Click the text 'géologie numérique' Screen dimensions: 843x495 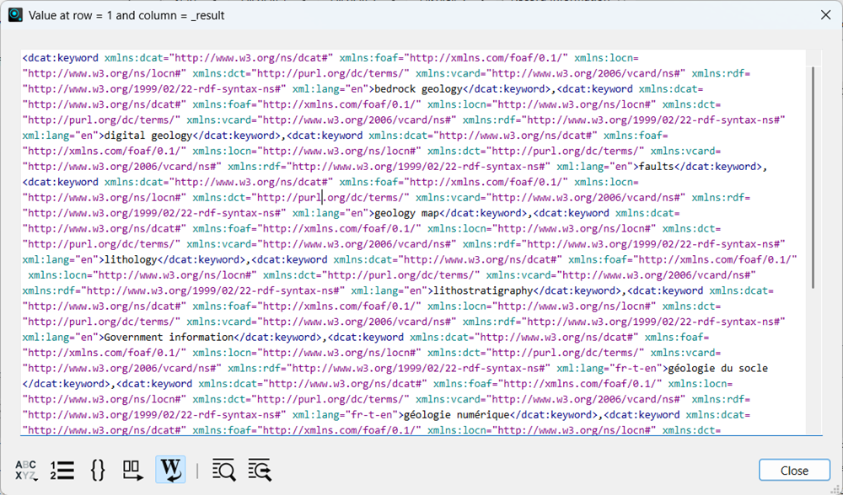(x=456, y=415)
